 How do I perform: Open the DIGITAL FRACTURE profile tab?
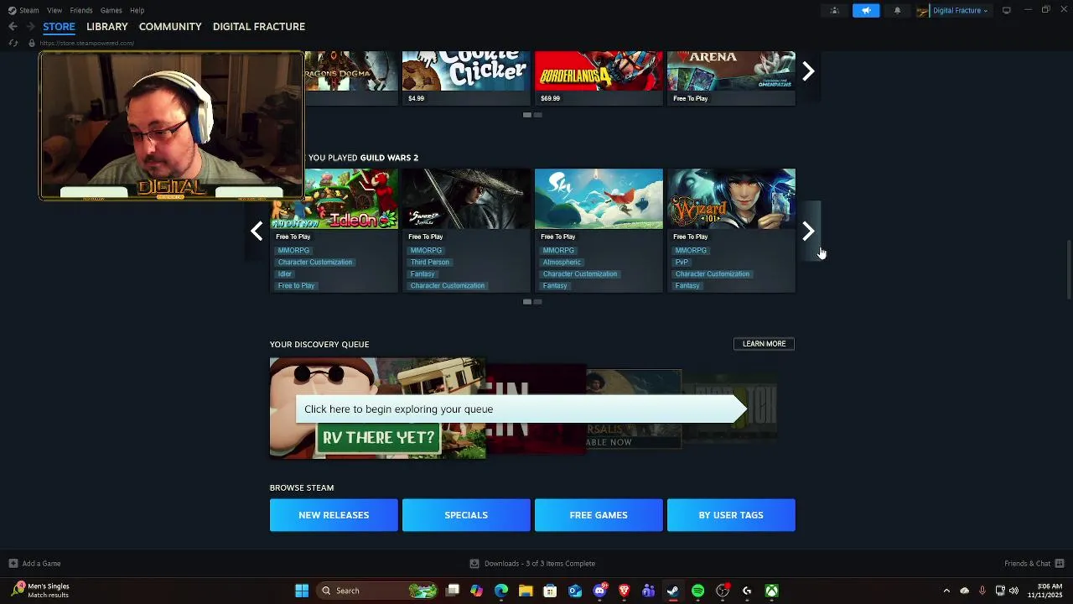[259, 27]
